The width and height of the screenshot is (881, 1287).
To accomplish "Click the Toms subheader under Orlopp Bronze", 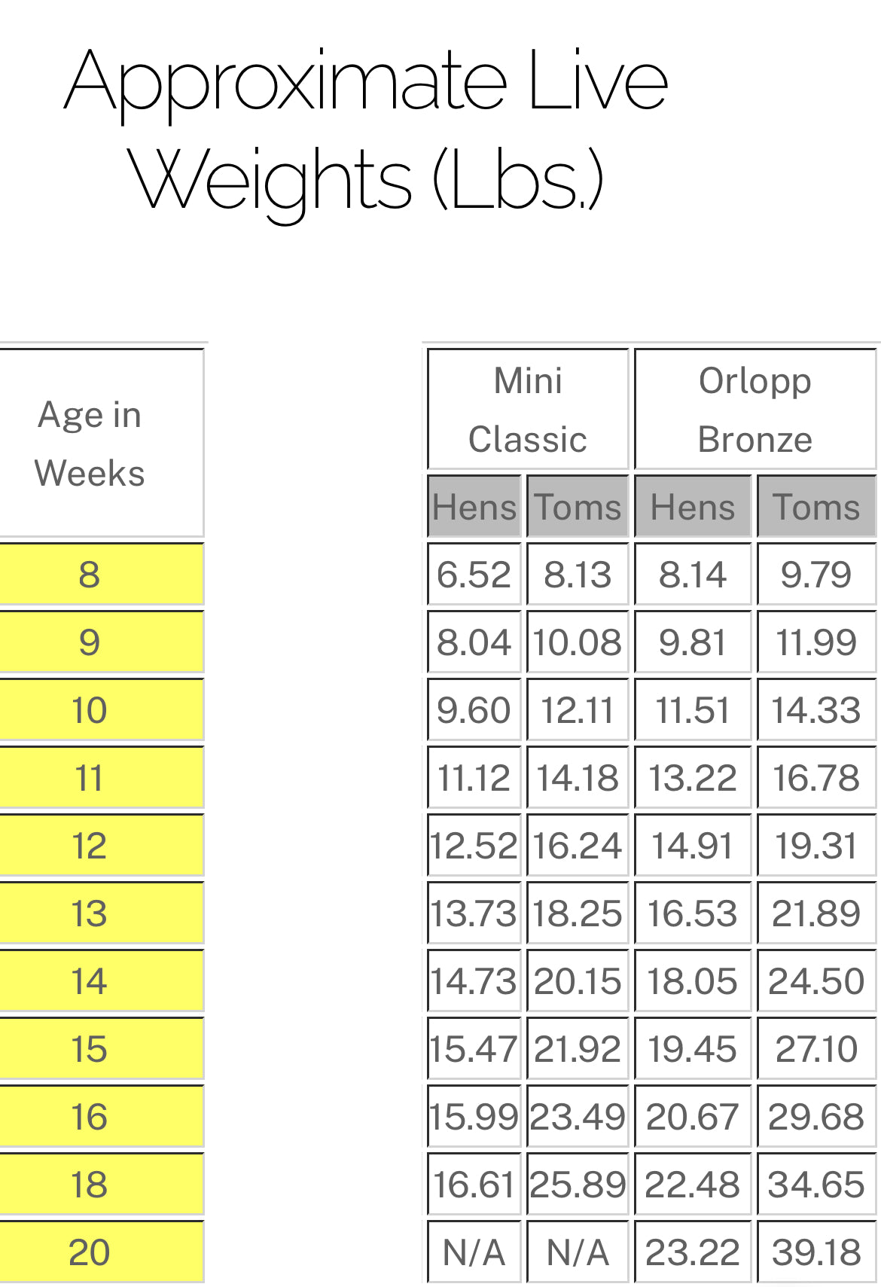I will (816, 507).
